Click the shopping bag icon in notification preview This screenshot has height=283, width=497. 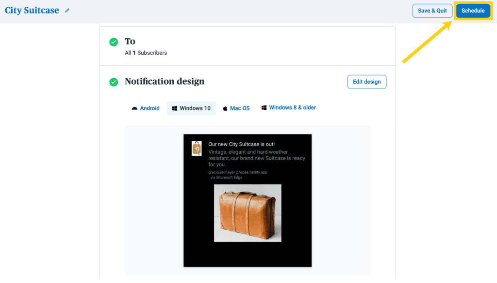point(197,149)
